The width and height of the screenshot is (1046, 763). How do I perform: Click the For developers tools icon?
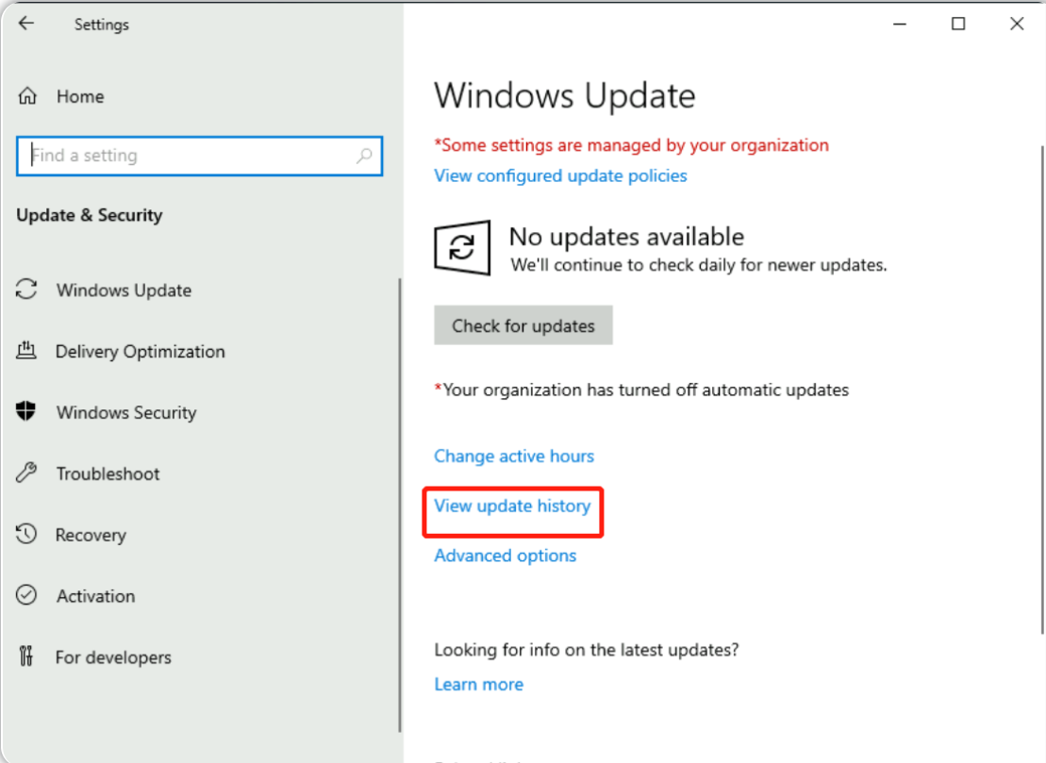[26, 656]
